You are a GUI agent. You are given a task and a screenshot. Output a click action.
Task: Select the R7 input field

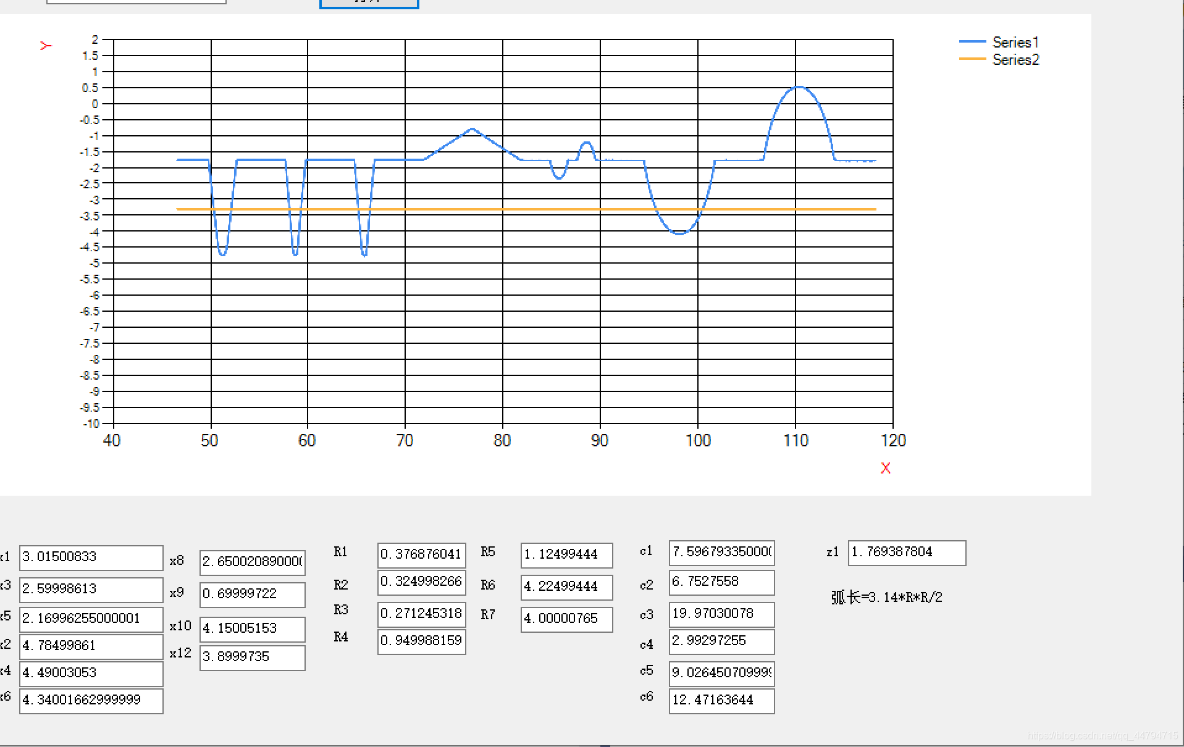click(x=567, y=619)
